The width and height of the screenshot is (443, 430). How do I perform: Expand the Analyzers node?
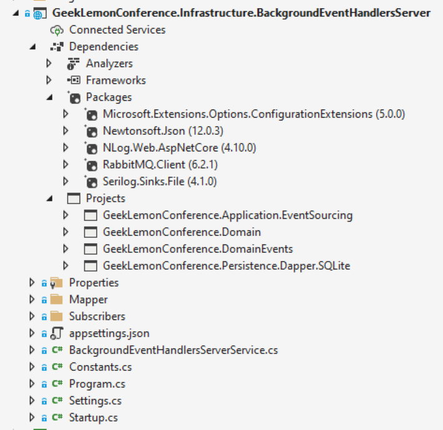(49, 64)
